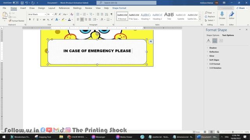The width and height of the screenshot is (250, 140).
Task: Select Text Effects icon in Format Shape
Action: (215, 40)
